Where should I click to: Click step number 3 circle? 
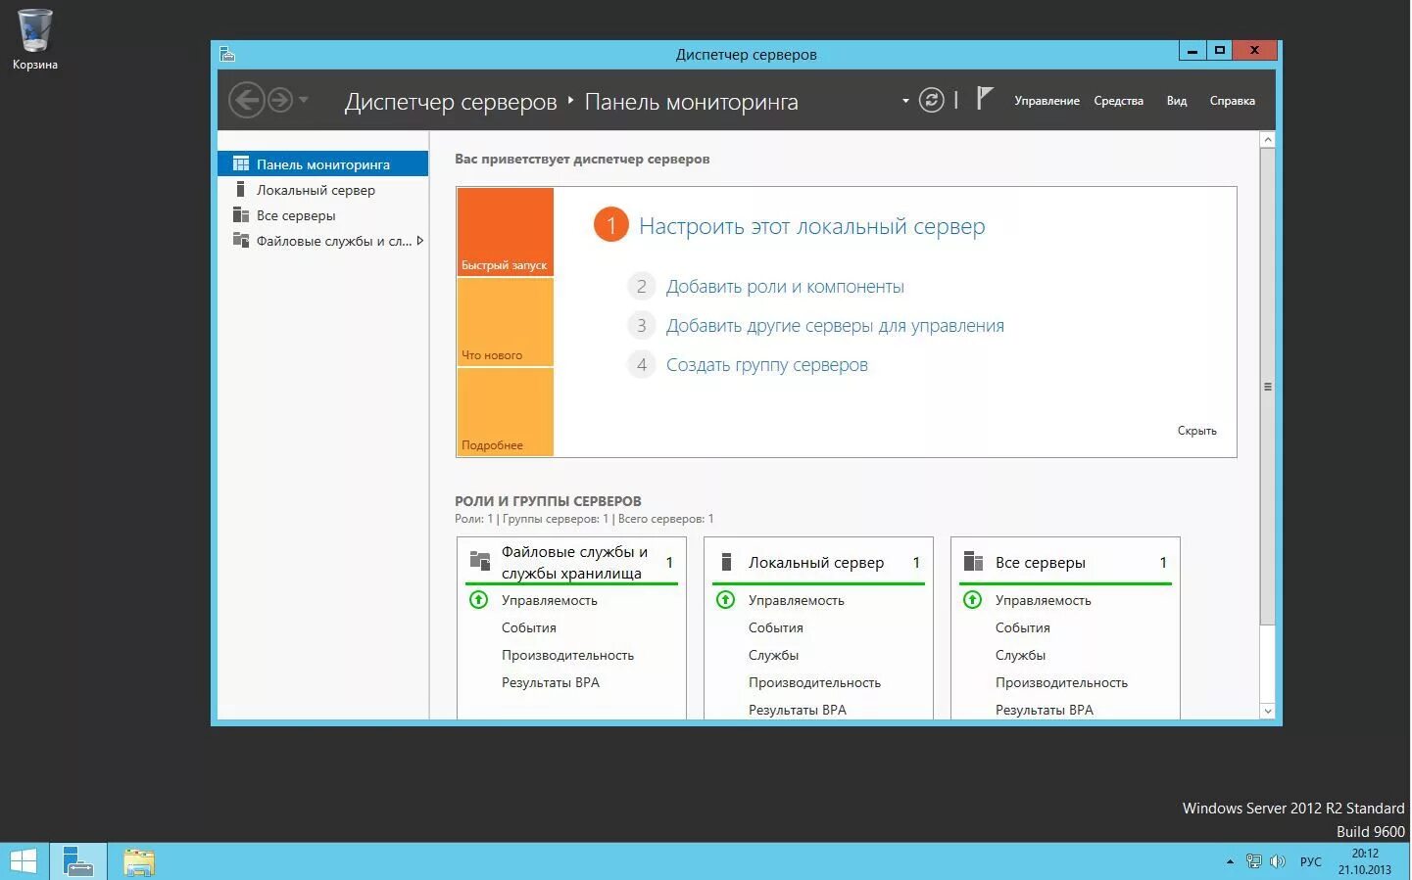point(641,325)
